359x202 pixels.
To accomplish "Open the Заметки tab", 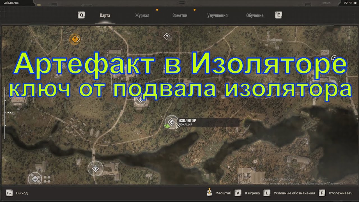I will click(x=180, y=15).
